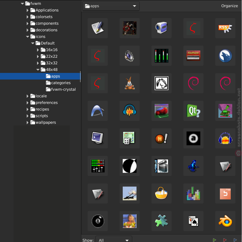Pick the red crosshair game icon

point(130,28)
